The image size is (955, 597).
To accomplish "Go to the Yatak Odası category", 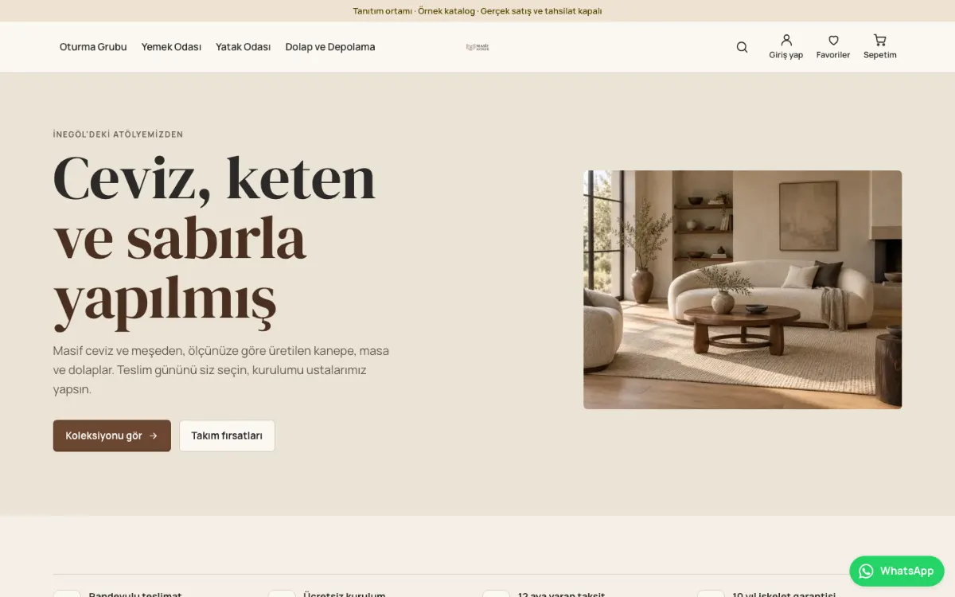I will [244, 47].
